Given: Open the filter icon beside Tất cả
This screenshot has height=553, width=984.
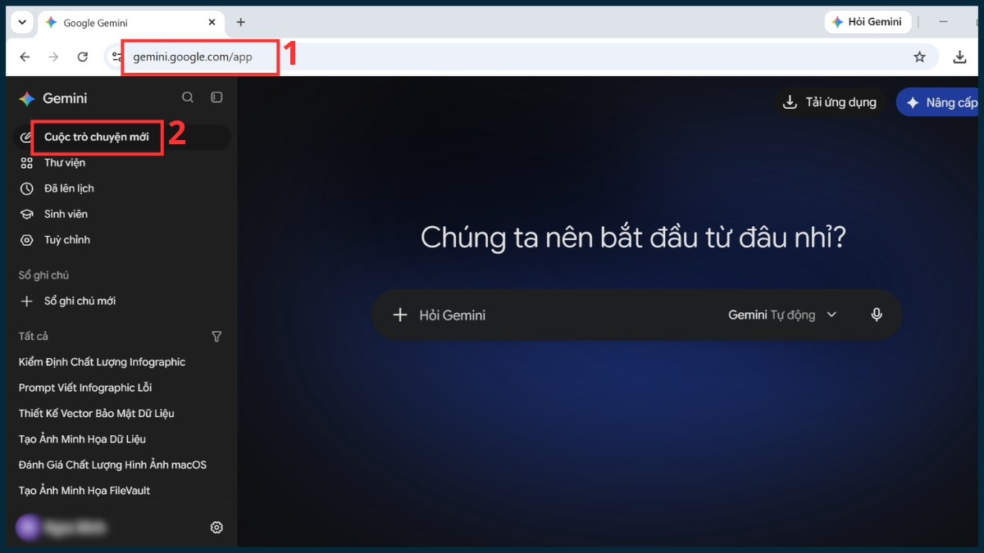Looking at the screenshot, I should pos(216,336).
